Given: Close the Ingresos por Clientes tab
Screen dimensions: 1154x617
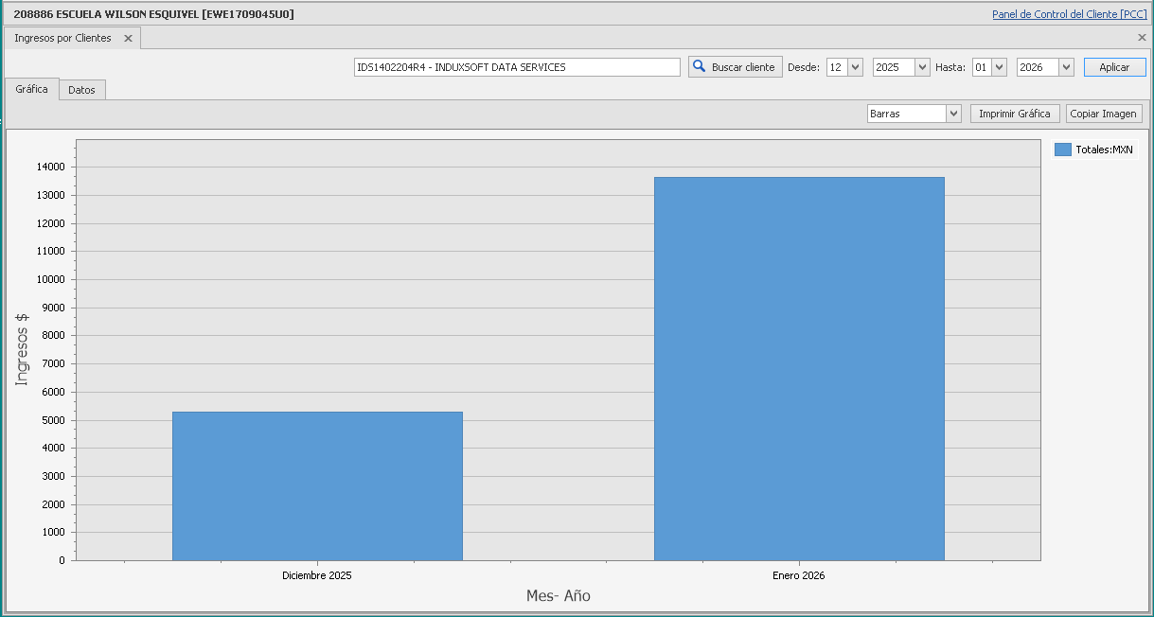Looking at the screenshot, I should pos(128,39).
